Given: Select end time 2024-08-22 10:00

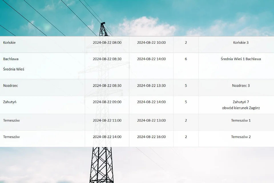Looking at the screenshot, I should [151, 43].
